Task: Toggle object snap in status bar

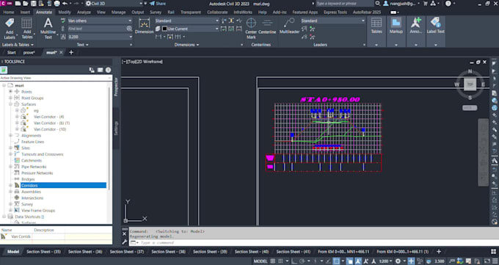Action: coord(336,261)
